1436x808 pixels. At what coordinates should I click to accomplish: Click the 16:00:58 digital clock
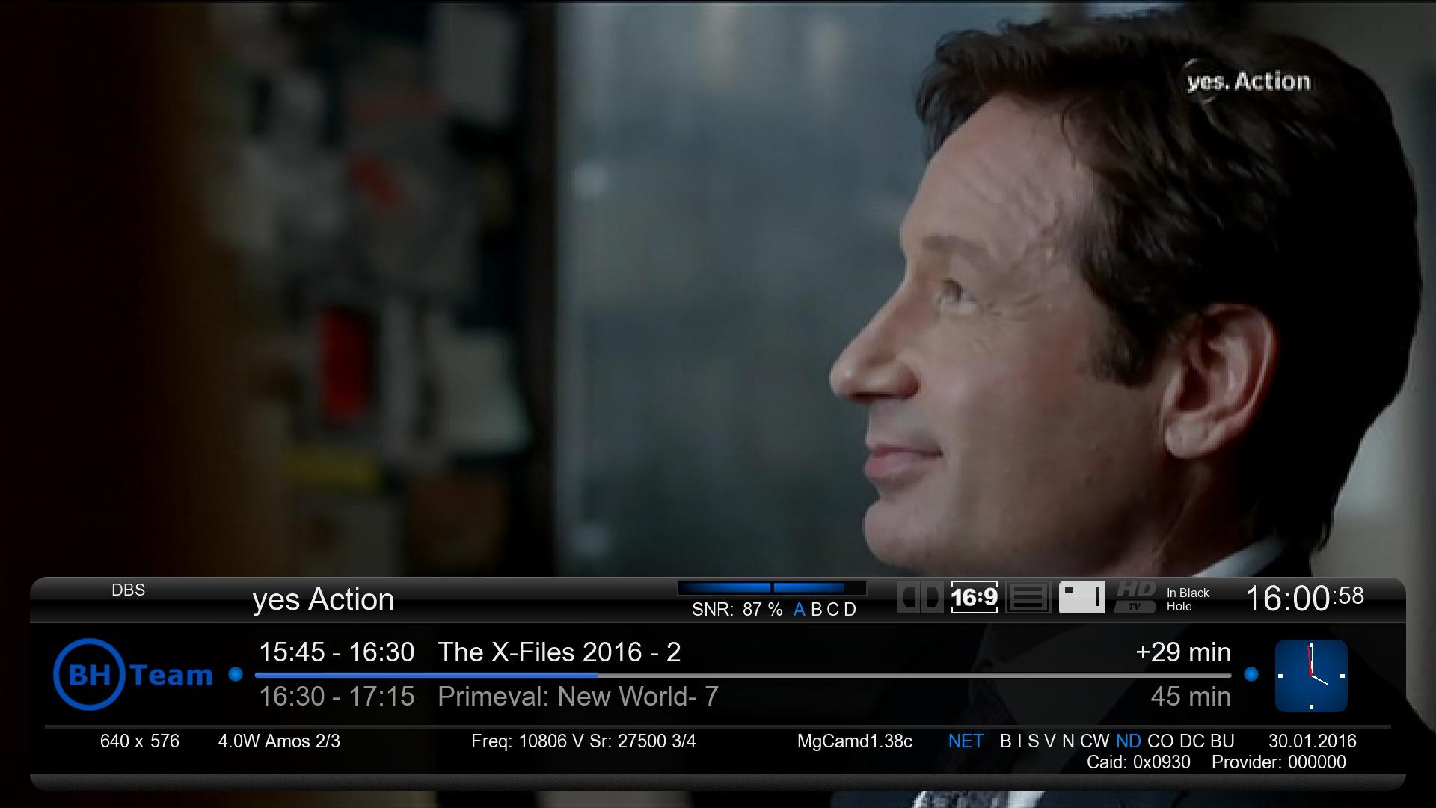click(x=1304, y=598)
